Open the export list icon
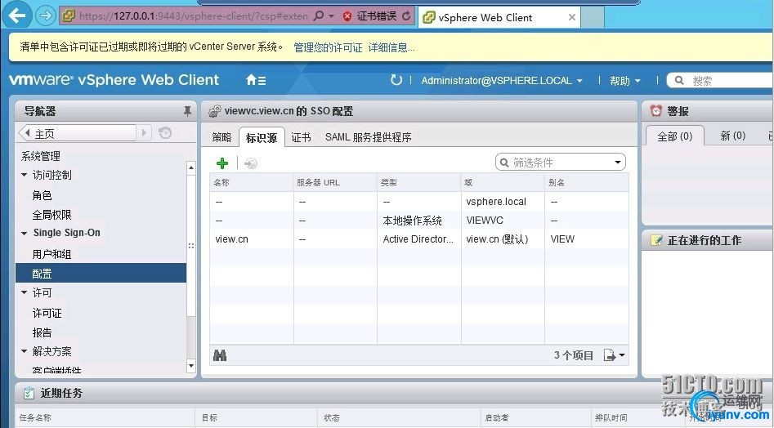The width and height of the screenshot is (774, 428). (614, 355)
